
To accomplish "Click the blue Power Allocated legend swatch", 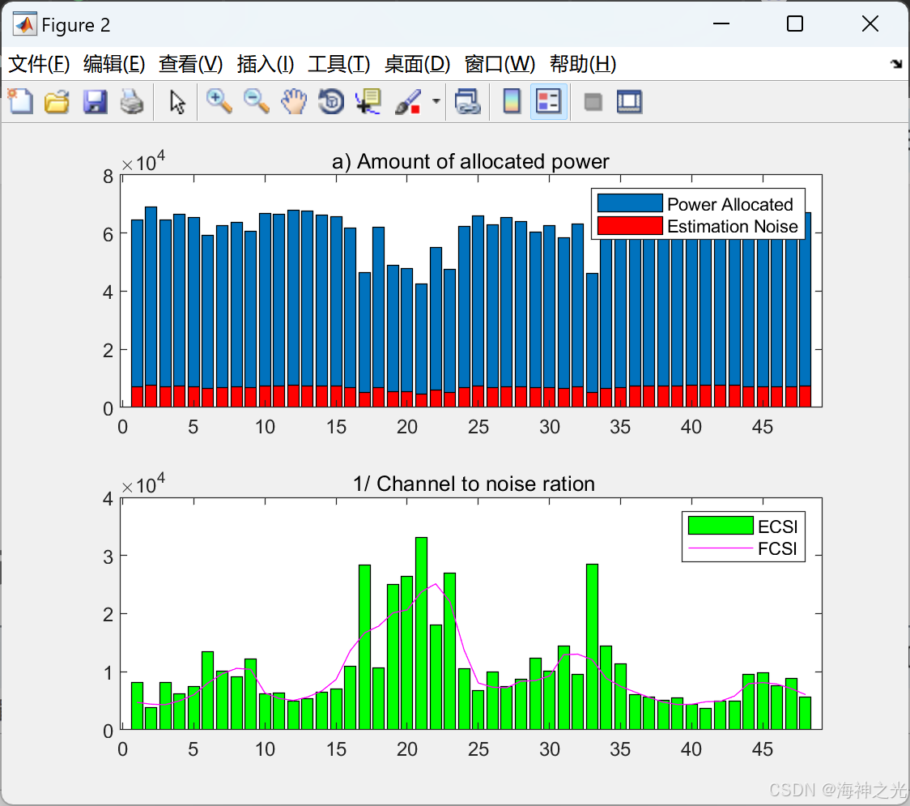I will (x=630, y=203).
